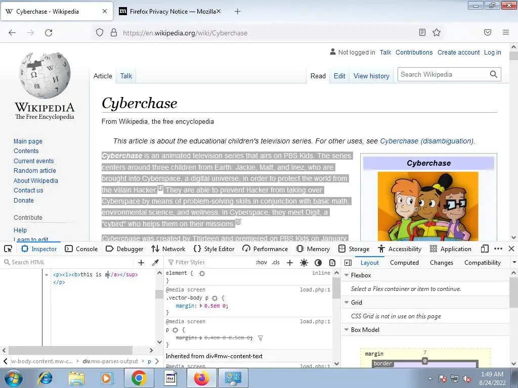The height and width of the screenshot is (388, 518).
Task: Click the site padlock icon
Action: (x=114, y=33)
